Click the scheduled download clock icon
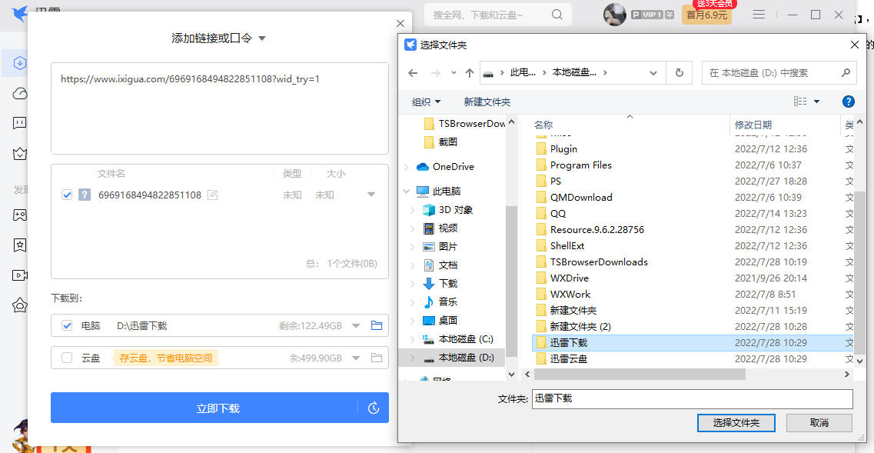This screenshot has height=453, width=874. [x=374, y=408]
